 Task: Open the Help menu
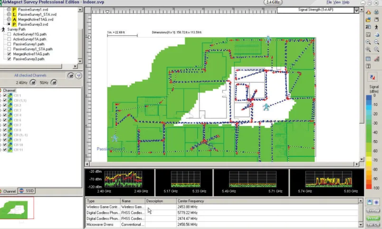(346, 2)
